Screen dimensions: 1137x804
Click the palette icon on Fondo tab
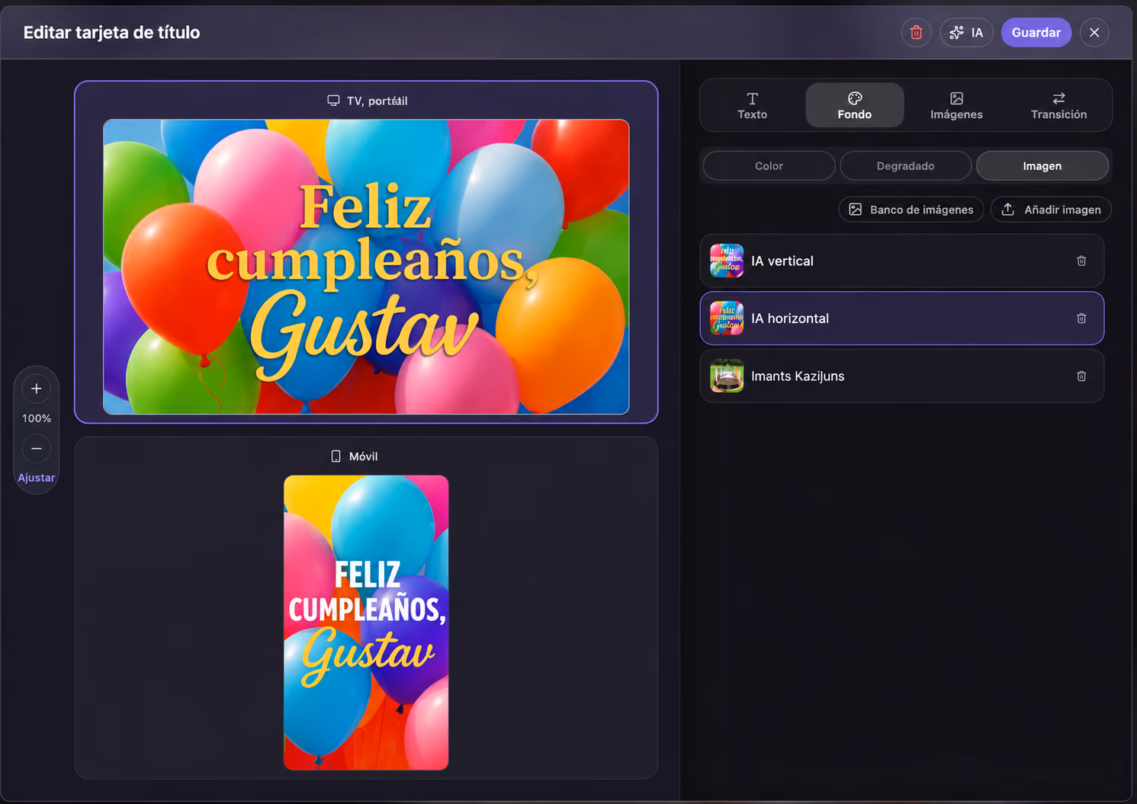pyautogui.click(x=855, y=98)
